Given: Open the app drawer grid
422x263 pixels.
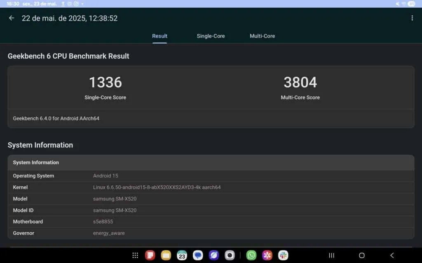Looking at the screenshot, I should pos(135,255).
